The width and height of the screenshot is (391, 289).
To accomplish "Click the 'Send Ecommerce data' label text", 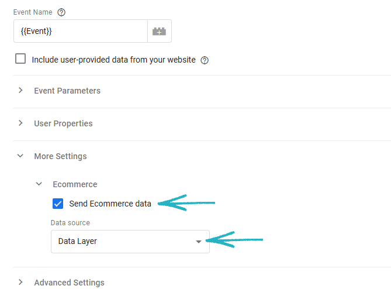I will click(x=110, y=204).
